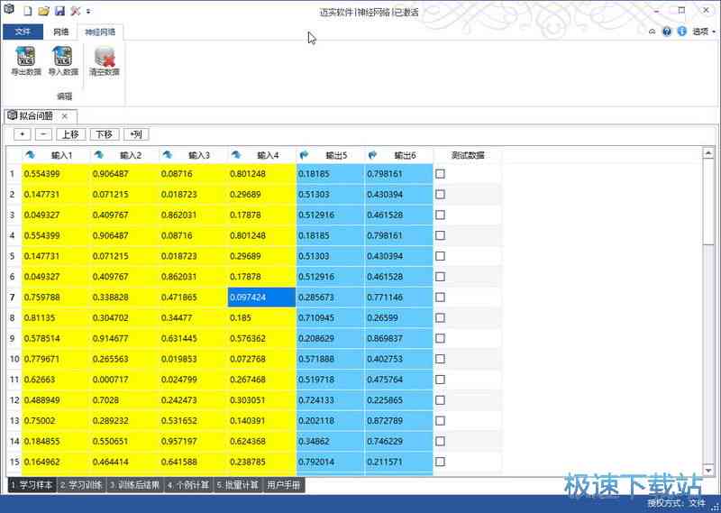The width and height of the screenshot is (721, 513).
Task: Click the − remove row button
Action: click(x=43, y=134)
